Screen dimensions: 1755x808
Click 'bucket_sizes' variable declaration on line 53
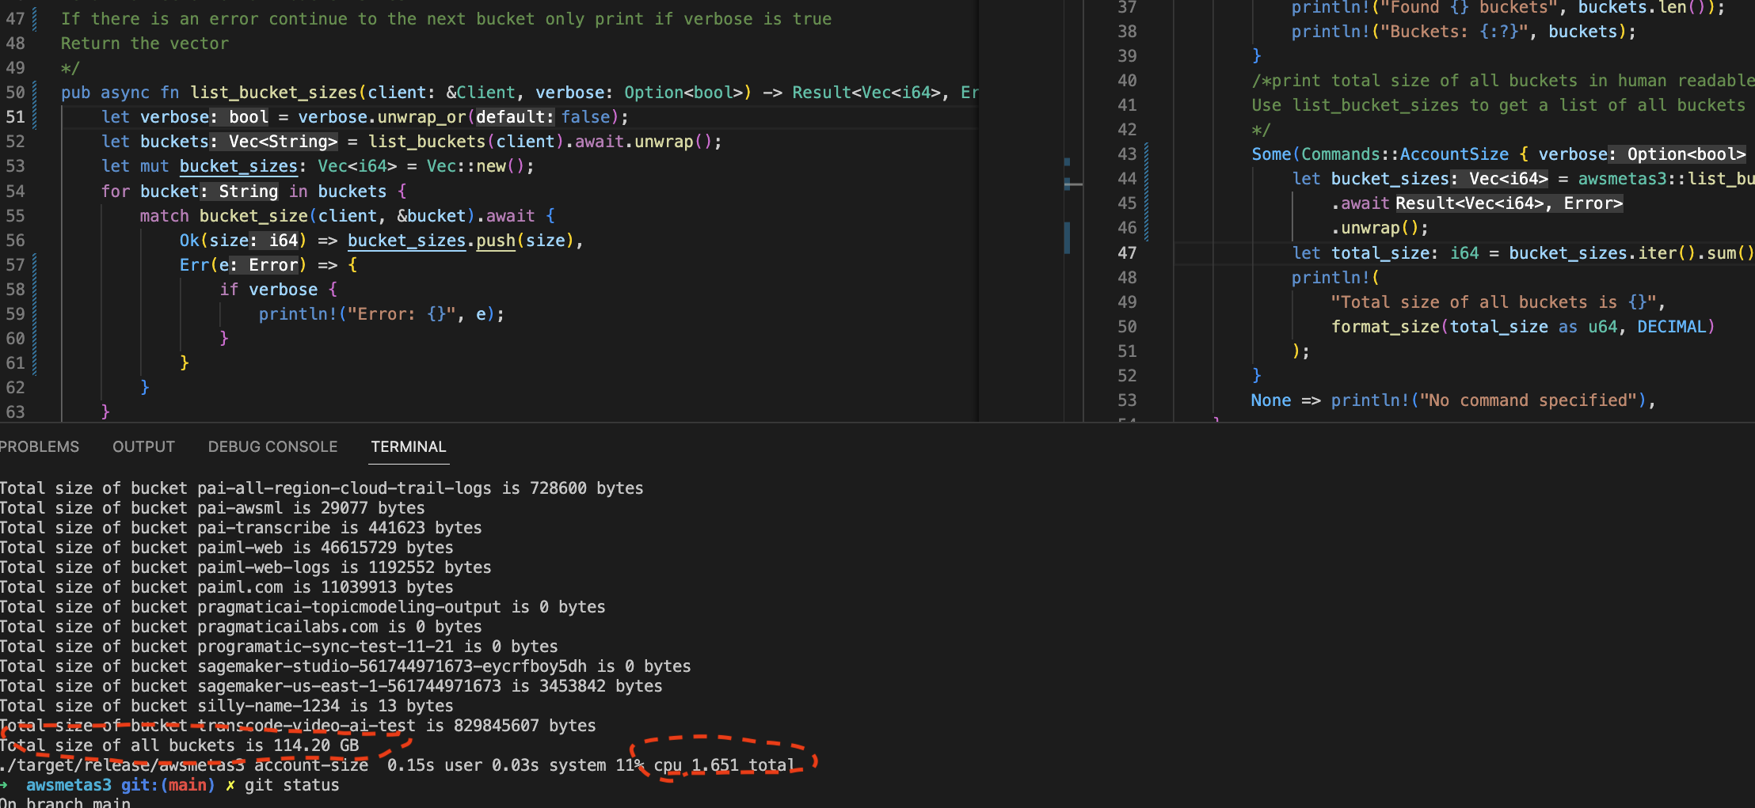tap(238, 165)
